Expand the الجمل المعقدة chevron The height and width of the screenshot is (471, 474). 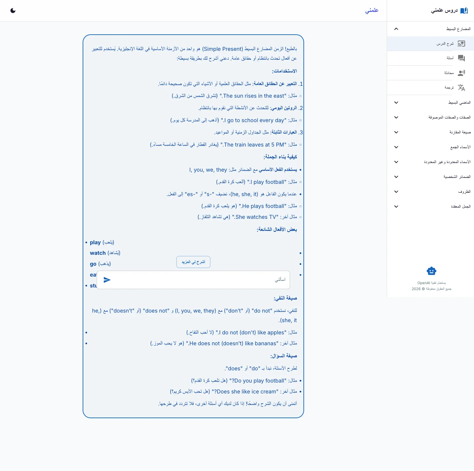[396, 207]
